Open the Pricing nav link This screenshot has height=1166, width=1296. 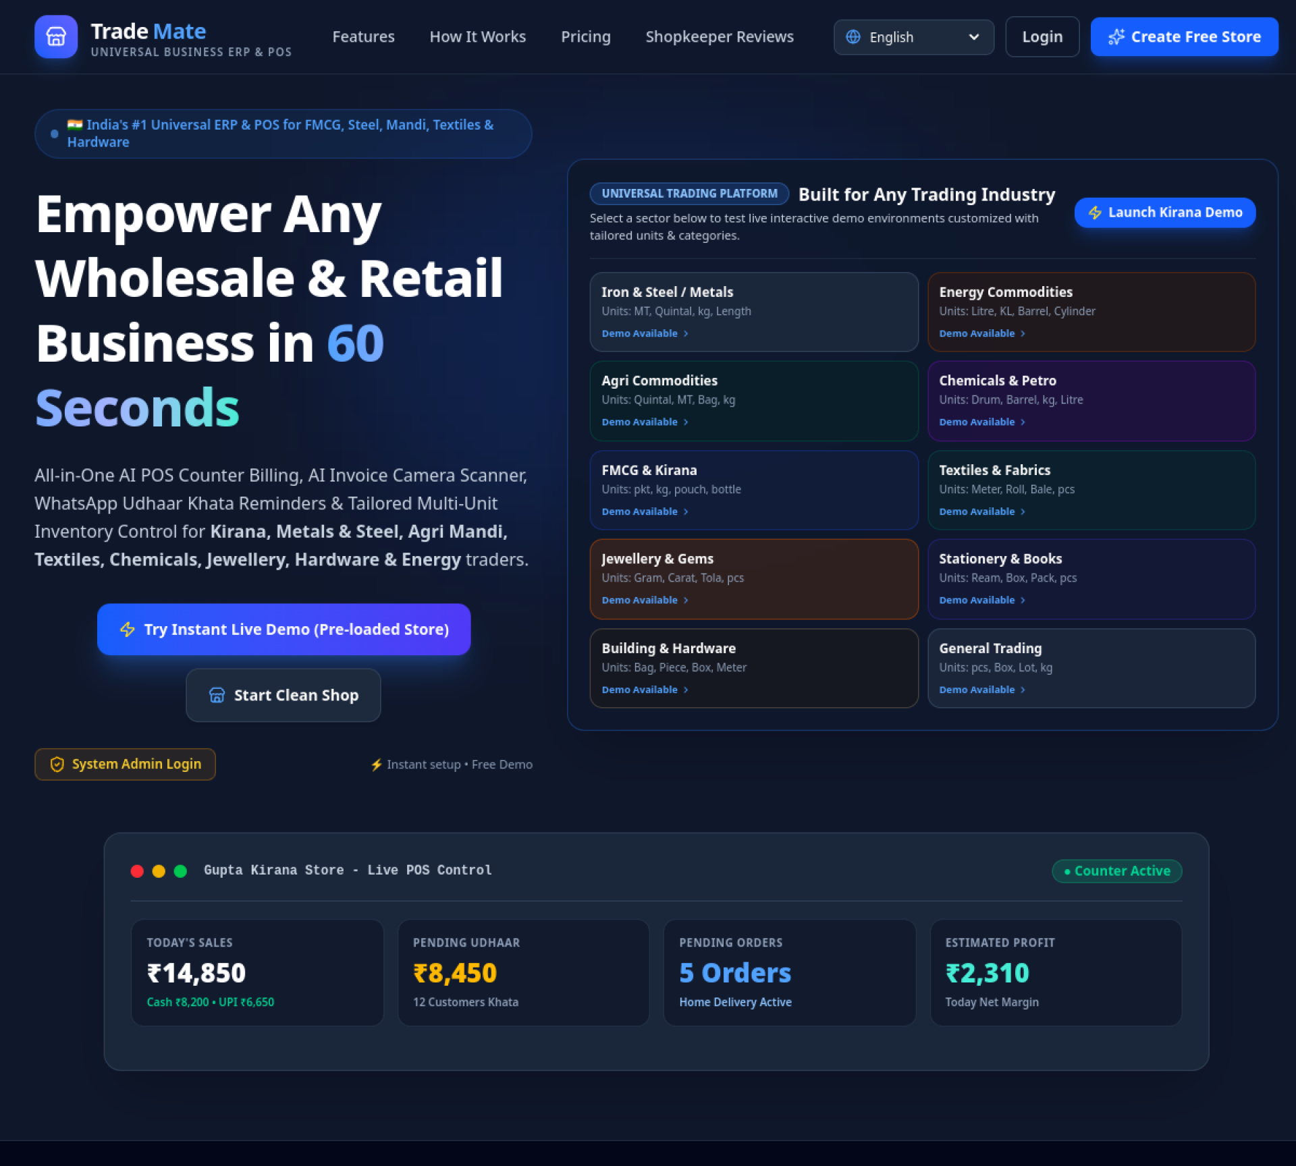click(585, 36)
